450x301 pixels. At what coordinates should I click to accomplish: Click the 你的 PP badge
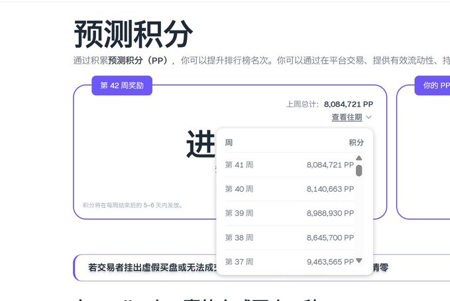(432, 85)
